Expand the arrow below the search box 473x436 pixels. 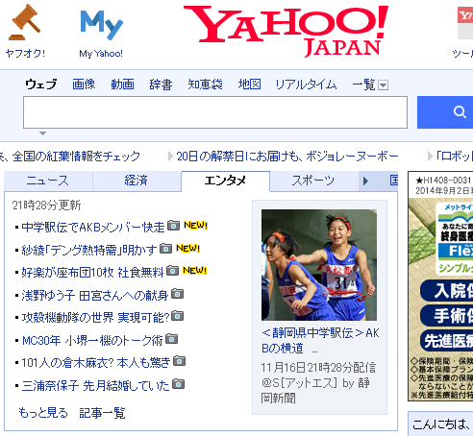click(x=42, y=133)
